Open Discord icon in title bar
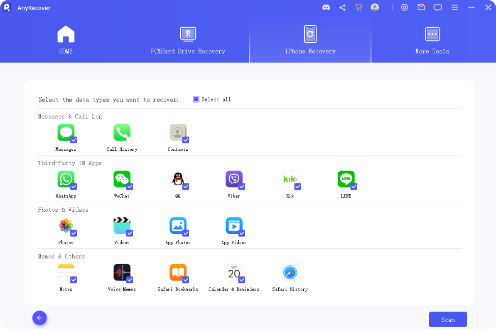Image resolution: width=496 pixels, height=329 pixels. (x=326, y=7)
